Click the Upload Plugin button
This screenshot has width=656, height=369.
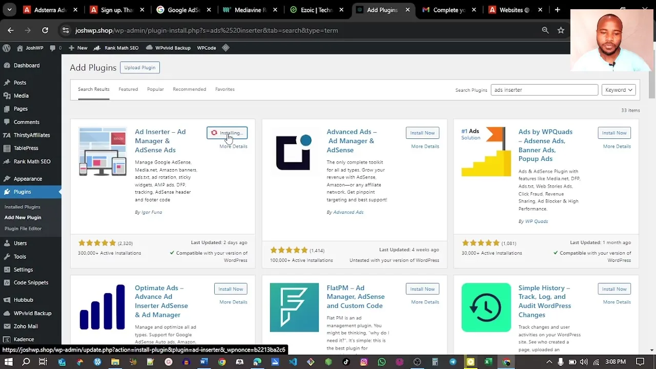click(140, 68)
